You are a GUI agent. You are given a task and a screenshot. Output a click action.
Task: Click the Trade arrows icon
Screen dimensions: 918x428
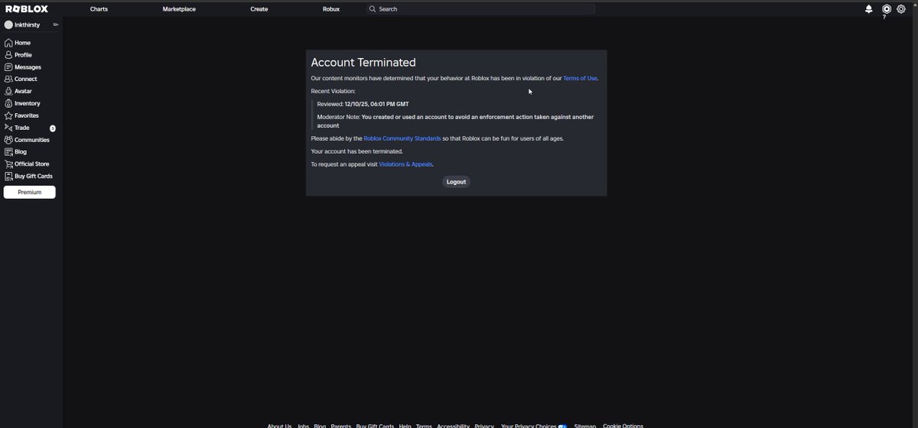[x=8, y=128]
